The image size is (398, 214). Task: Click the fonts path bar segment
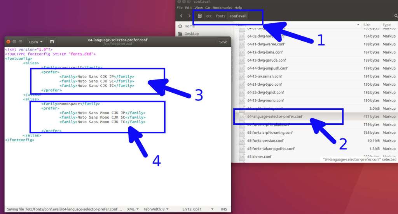(x=220, y=16)
